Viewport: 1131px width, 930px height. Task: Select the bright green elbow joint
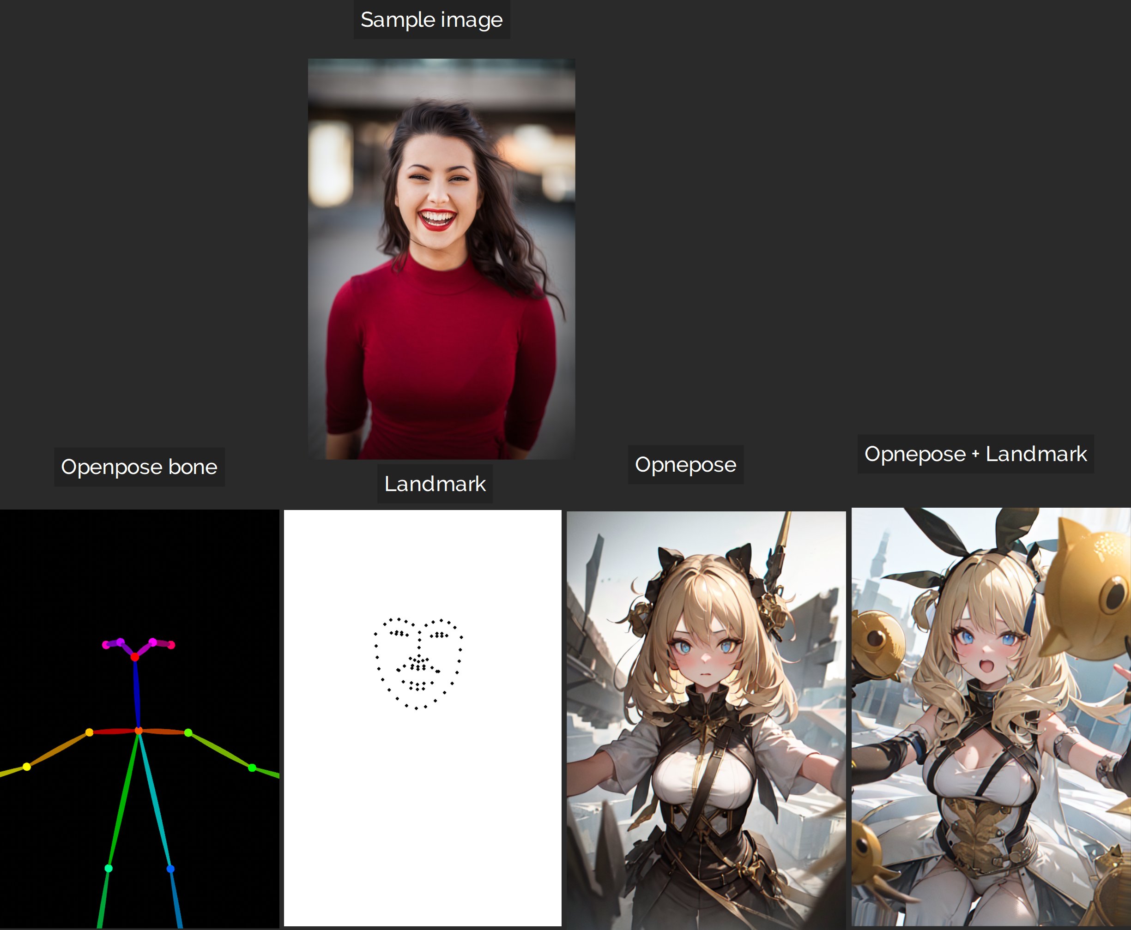point(252,768)
